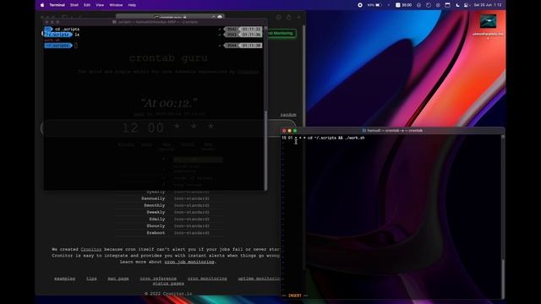Open the View menu
This screenshot has height=304, width=541.
pyautogui.click(x=100, y=5)
